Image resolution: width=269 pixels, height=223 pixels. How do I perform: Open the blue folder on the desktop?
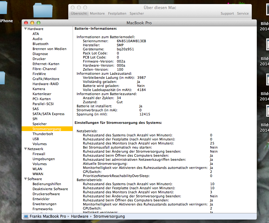pos(43,10)
